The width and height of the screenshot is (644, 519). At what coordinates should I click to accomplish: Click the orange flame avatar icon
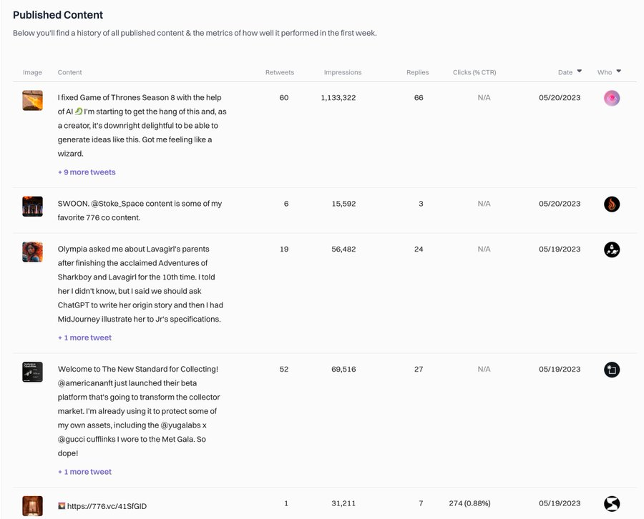[611, 204]
